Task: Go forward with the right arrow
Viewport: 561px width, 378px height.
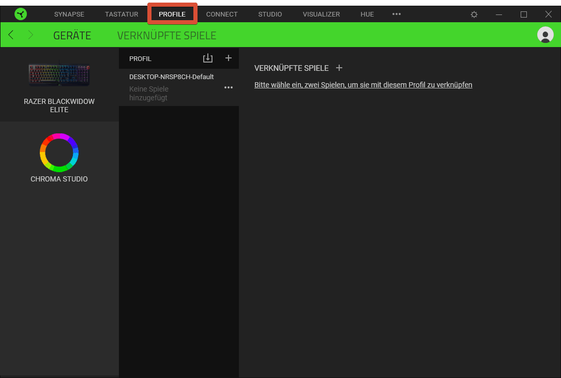Action: pos(31,35)
